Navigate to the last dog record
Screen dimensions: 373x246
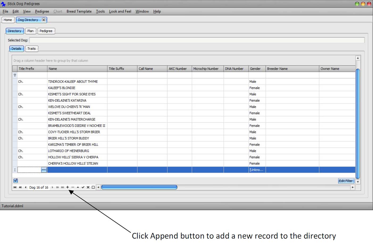pos(63,187)
